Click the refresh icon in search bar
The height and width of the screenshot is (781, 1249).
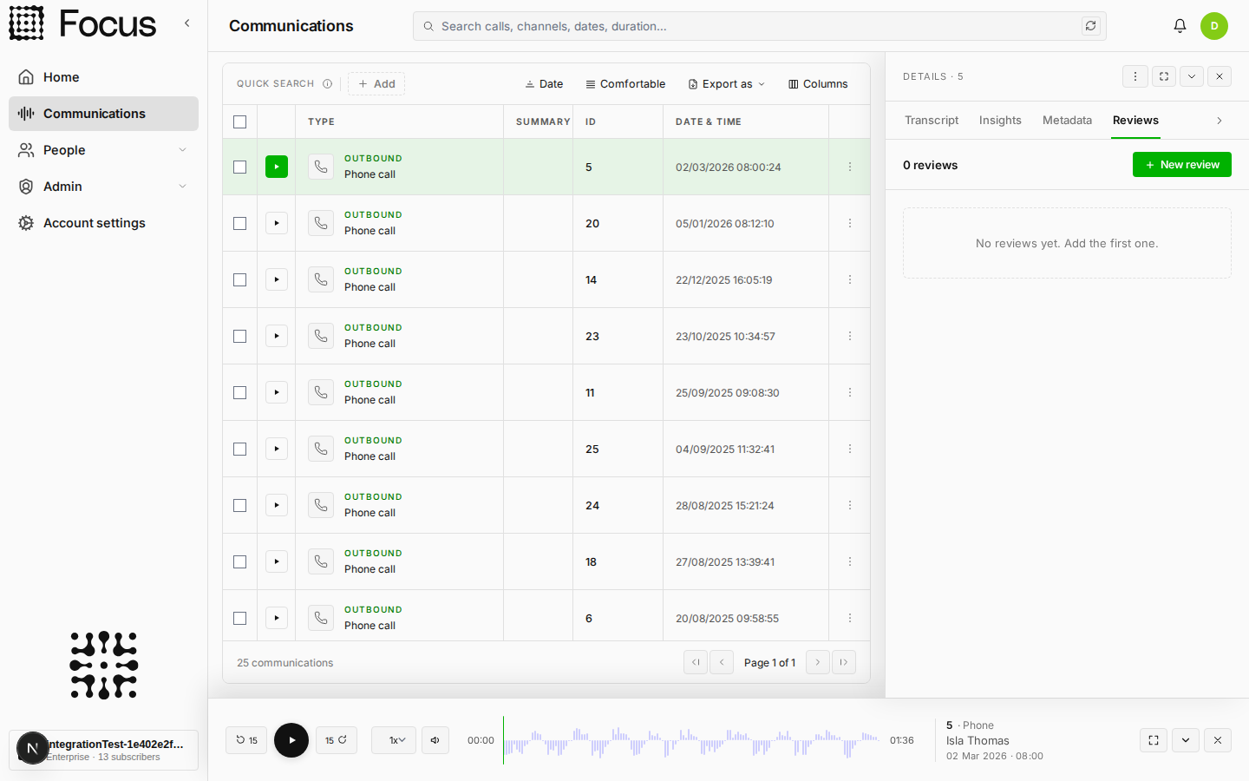point(1091,26)
